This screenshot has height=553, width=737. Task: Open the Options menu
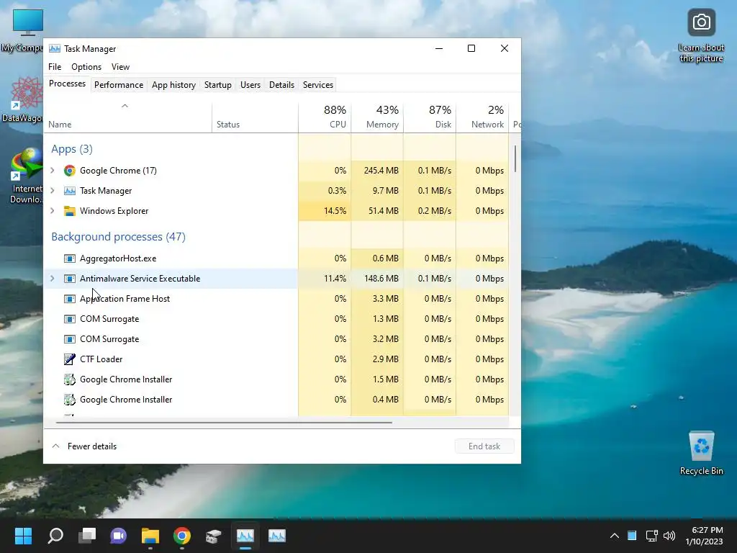point(86,67)
